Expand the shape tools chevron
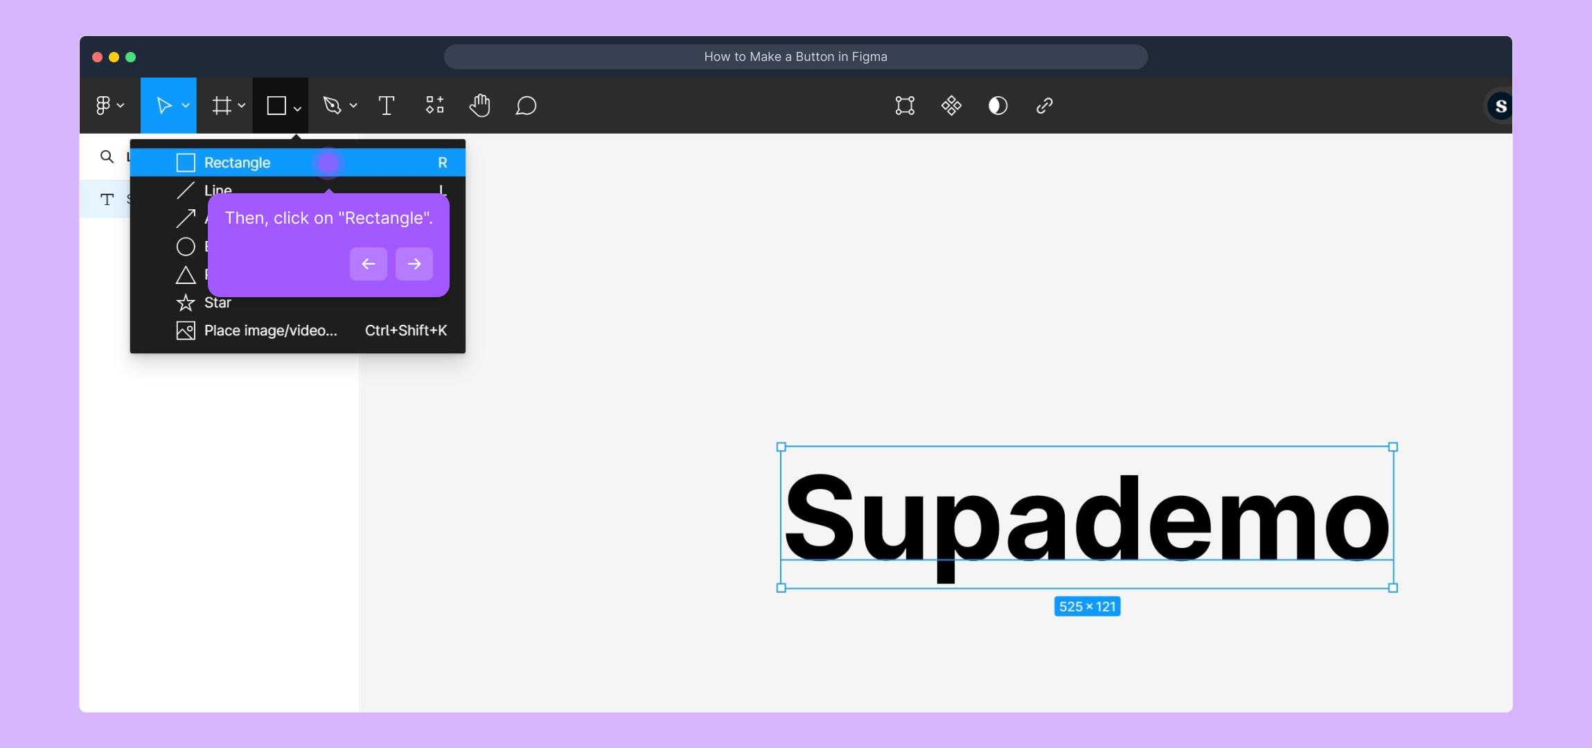The image size is (1592, 748). [x=297, y=109]
